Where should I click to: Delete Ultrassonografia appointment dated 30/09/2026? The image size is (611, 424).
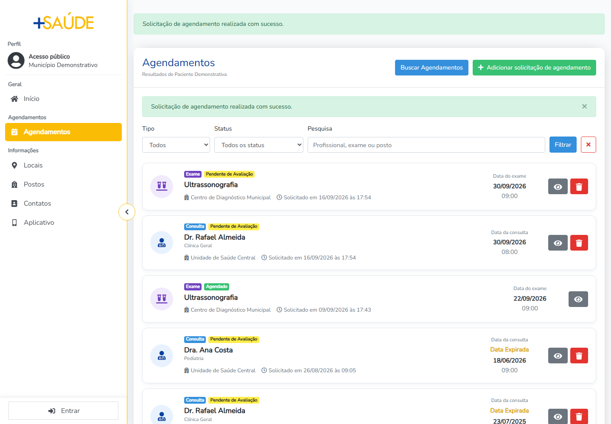(579, 187)
